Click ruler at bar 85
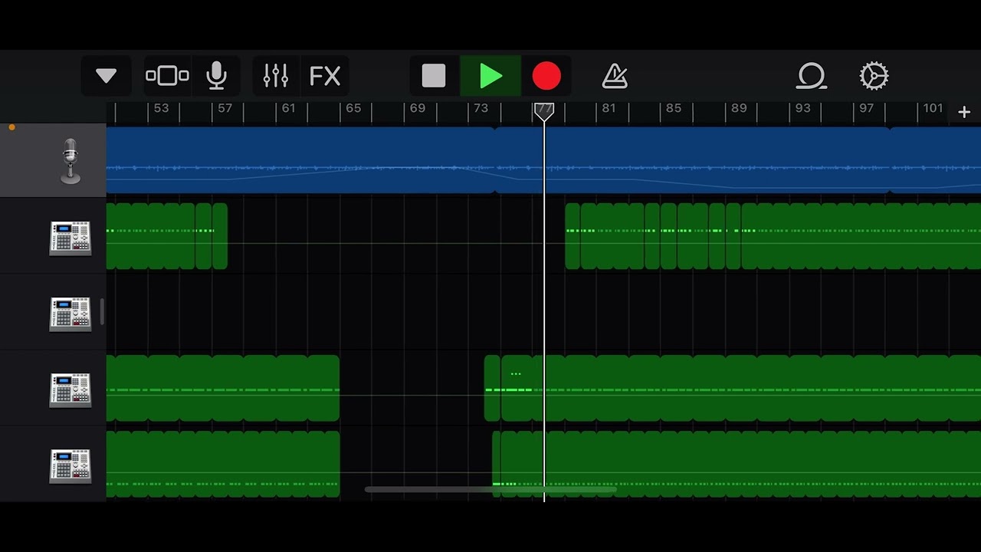The height and width of the screenshot is (552, 981). click(674, 108)
